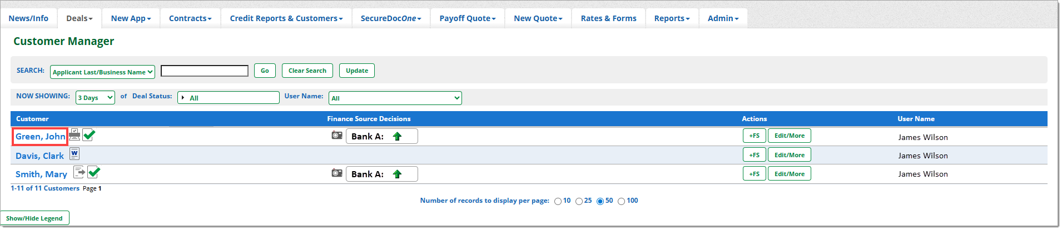
Task: Select 25 records per page
Action: [x=579, y=202]
